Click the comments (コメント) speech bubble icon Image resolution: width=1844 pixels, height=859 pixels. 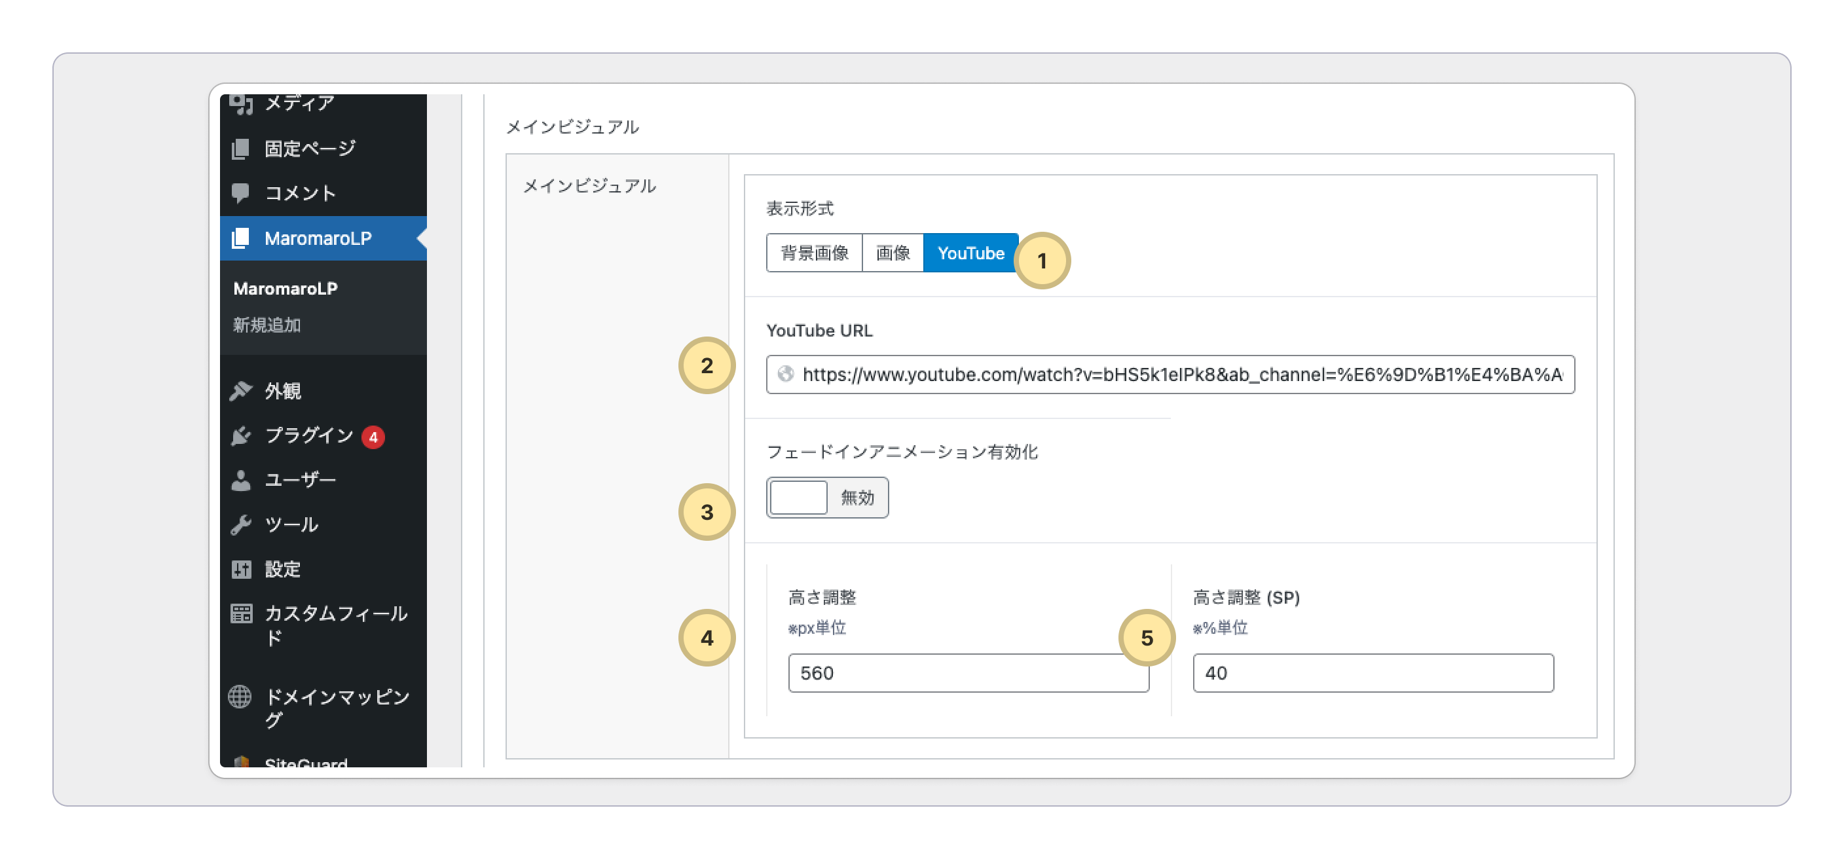241,193
